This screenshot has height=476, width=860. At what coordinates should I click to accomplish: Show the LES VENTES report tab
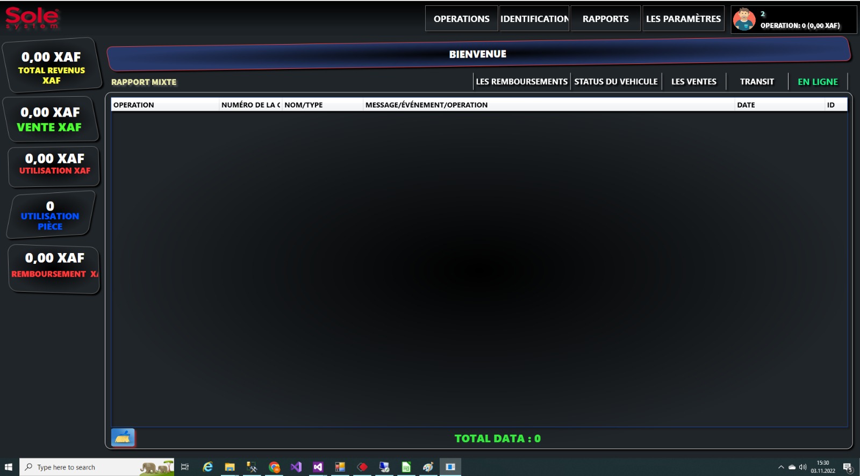(693, 82)
